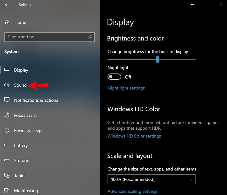This screenshot has width=227, height=195.
Task: Toggle the Night light switch
Action: point(114,77)
